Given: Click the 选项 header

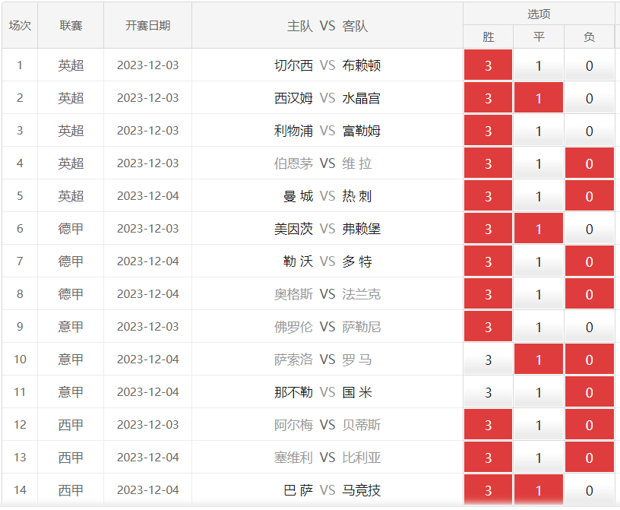Looking at the screenshot, I should (539, 14).
